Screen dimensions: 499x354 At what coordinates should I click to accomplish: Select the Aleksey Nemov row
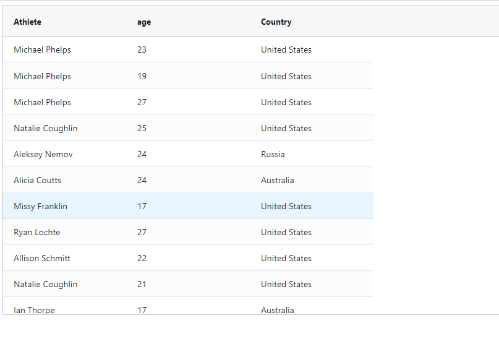[x=188, y=154]
